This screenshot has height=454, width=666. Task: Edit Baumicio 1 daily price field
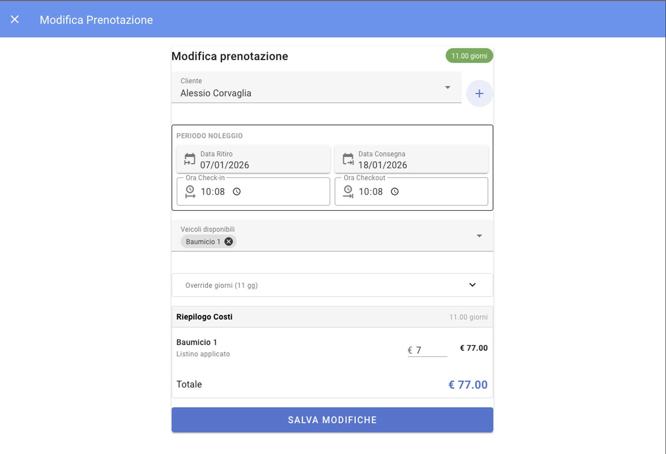(x=427, y=350)
